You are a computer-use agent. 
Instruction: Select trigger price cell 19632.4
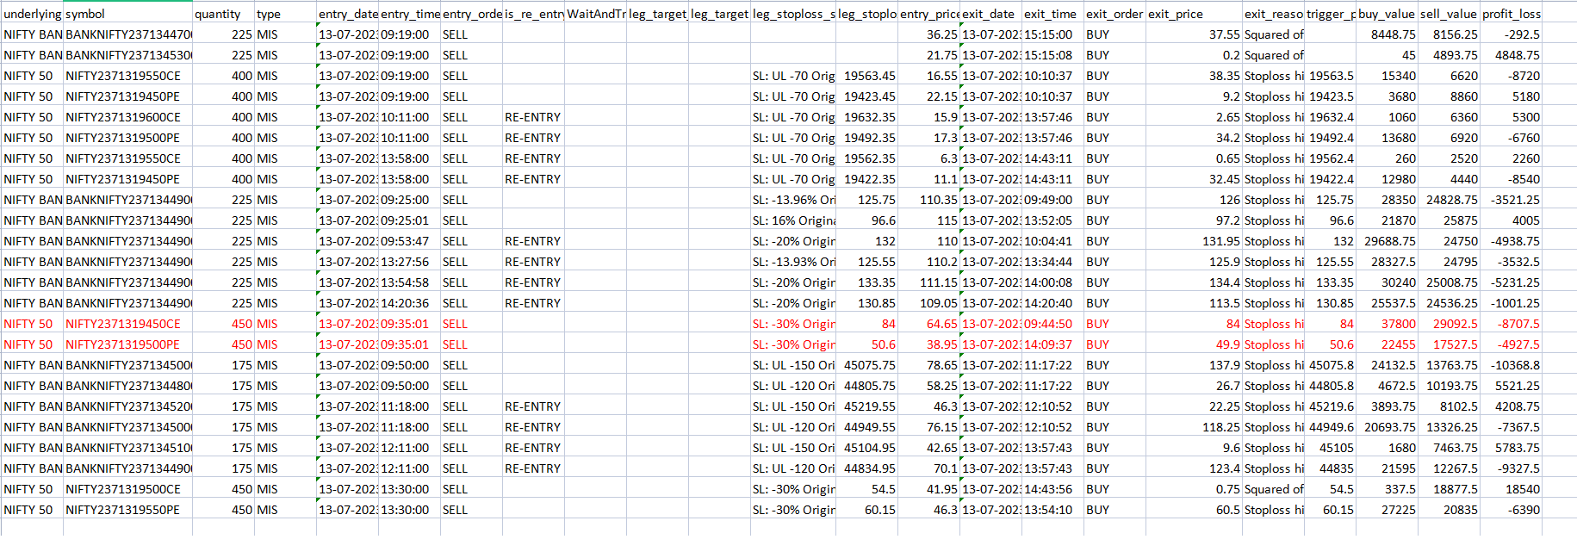1330,117
